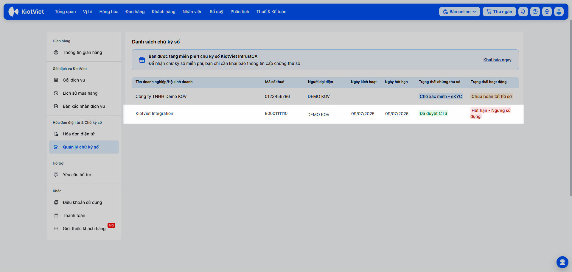Open the notifications bell
572x272 pixels.
pos(523,12)
